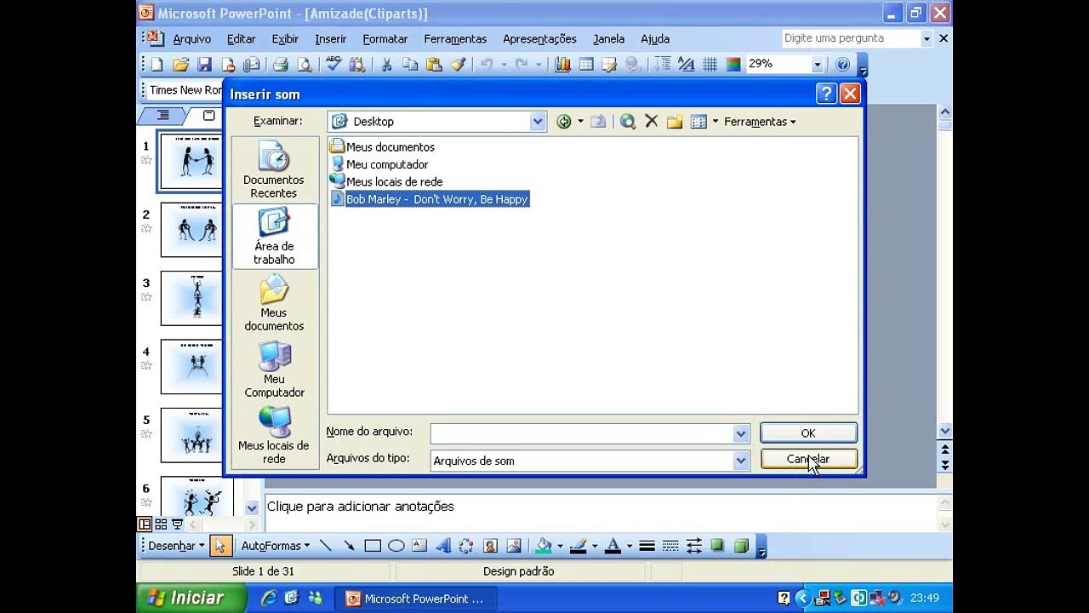1089x613 pixels.
Task: Click the Copy icon in the toolbar
Action: pyautogui.click(x=410, y=65)
